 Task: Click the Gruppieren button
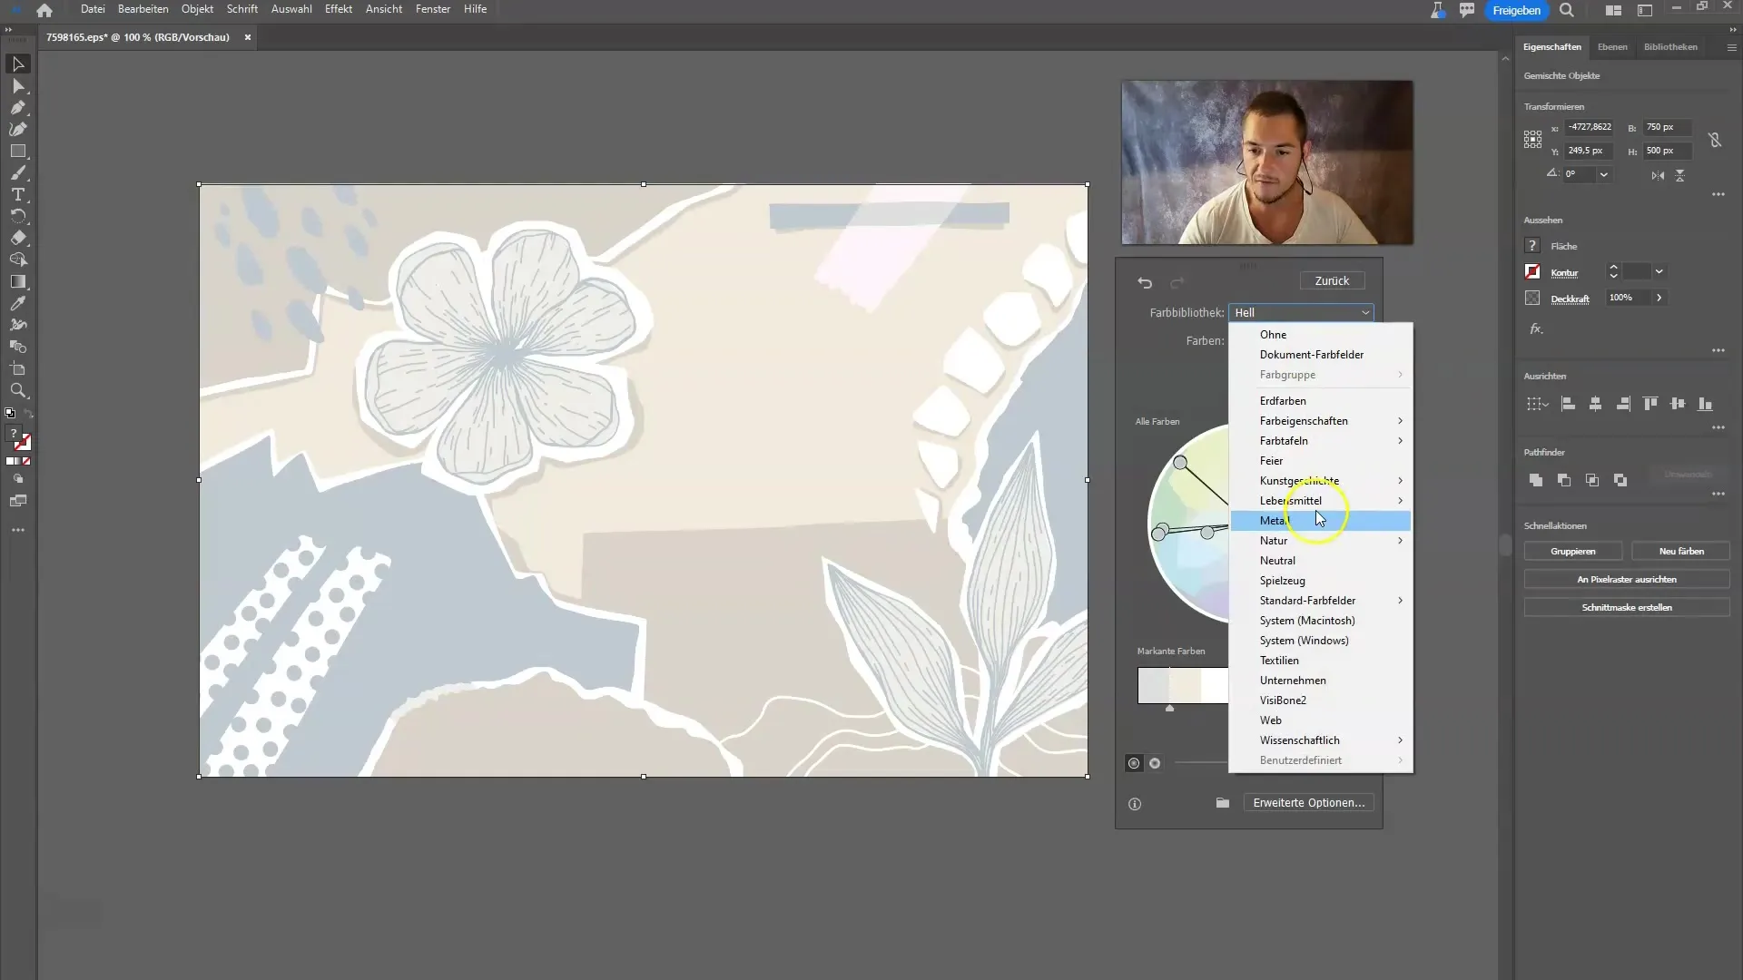point(1572,552)
